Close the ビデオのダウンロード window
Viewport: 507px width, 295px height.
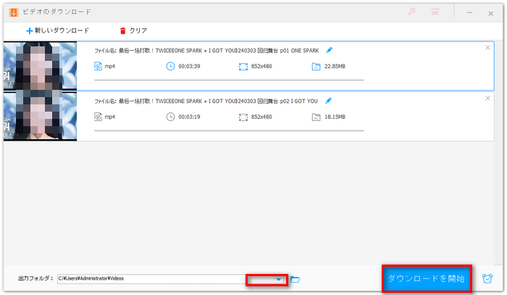(491, 13)
